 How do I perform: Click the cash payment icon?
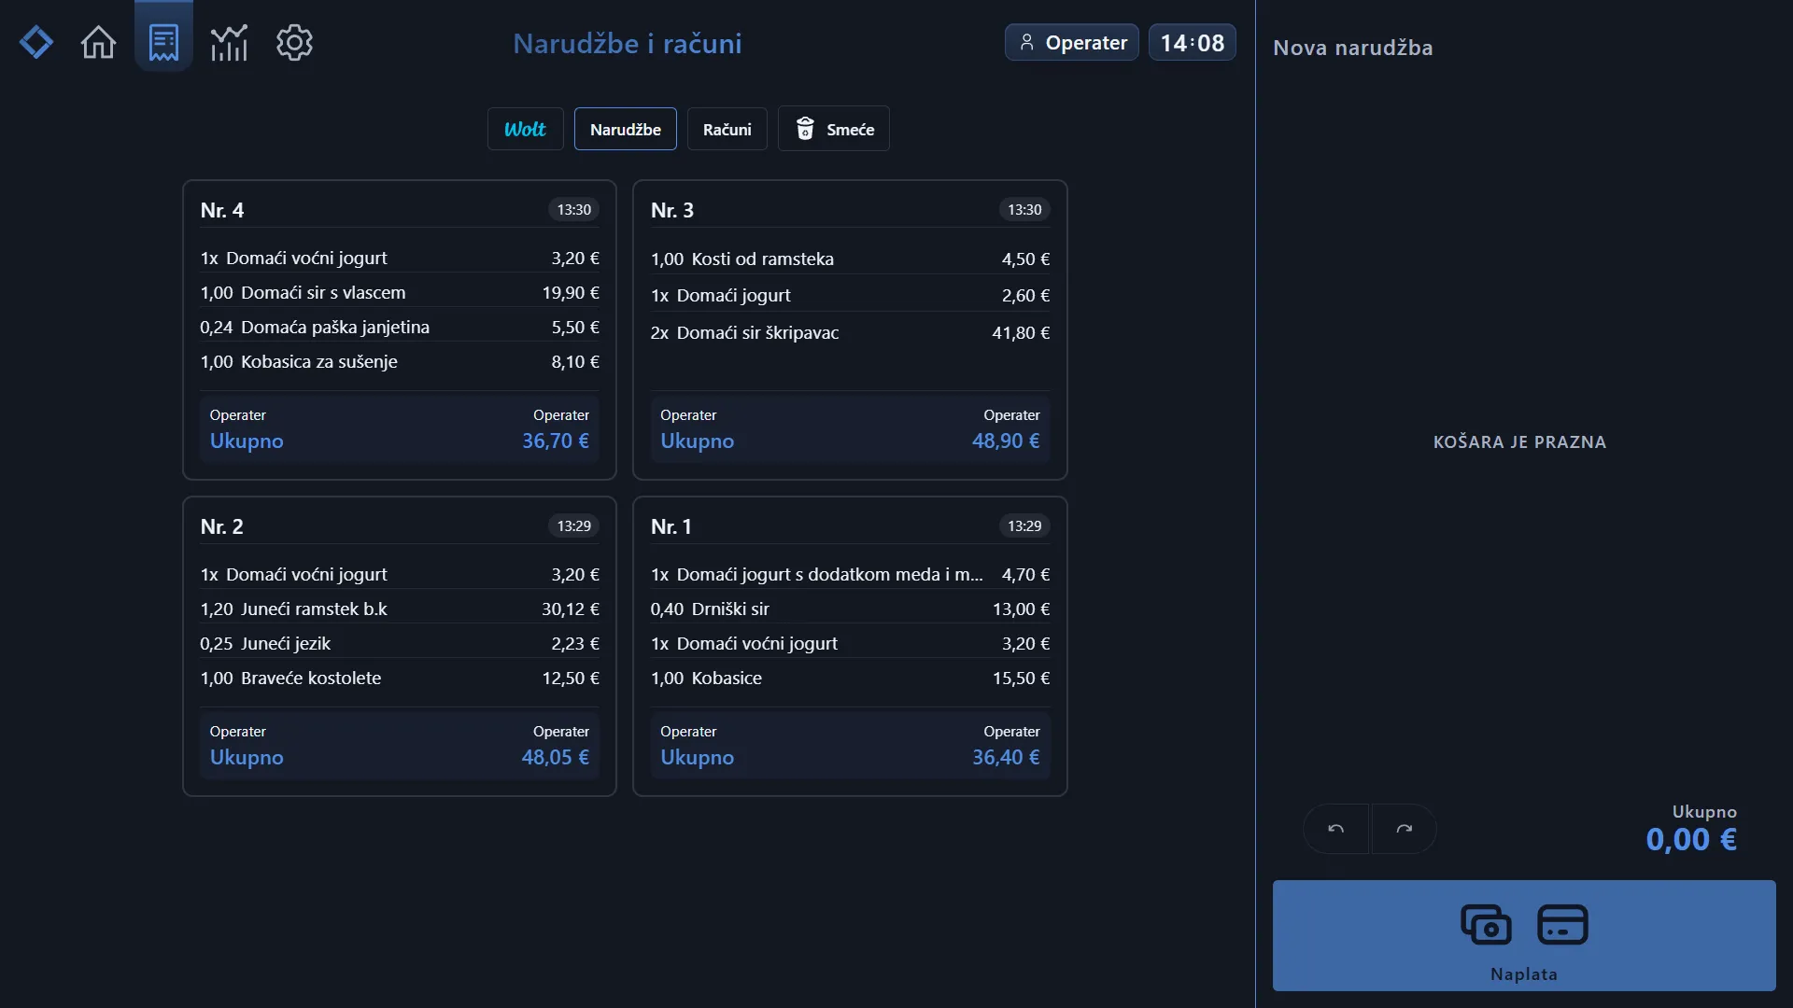click(1486, 924)
